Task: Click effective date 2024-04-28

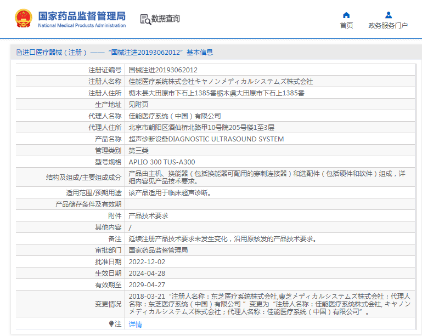Action: tap(147, 274)
